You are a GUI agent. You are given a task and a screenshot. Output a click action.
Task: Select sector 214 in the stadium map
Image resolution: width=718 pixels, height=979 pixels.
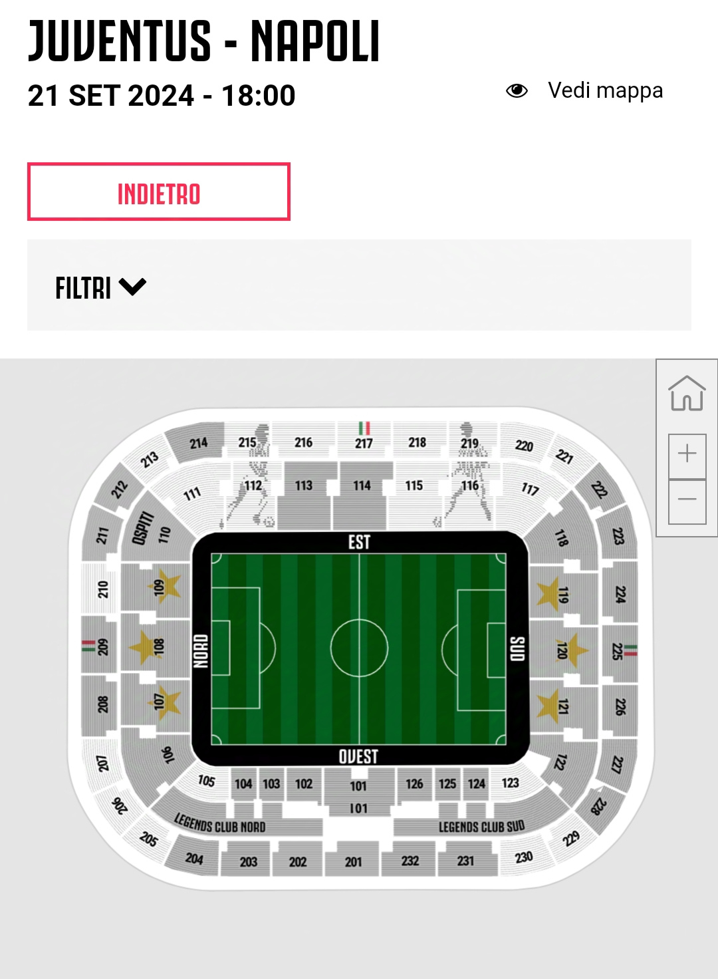tap(198, 442)
